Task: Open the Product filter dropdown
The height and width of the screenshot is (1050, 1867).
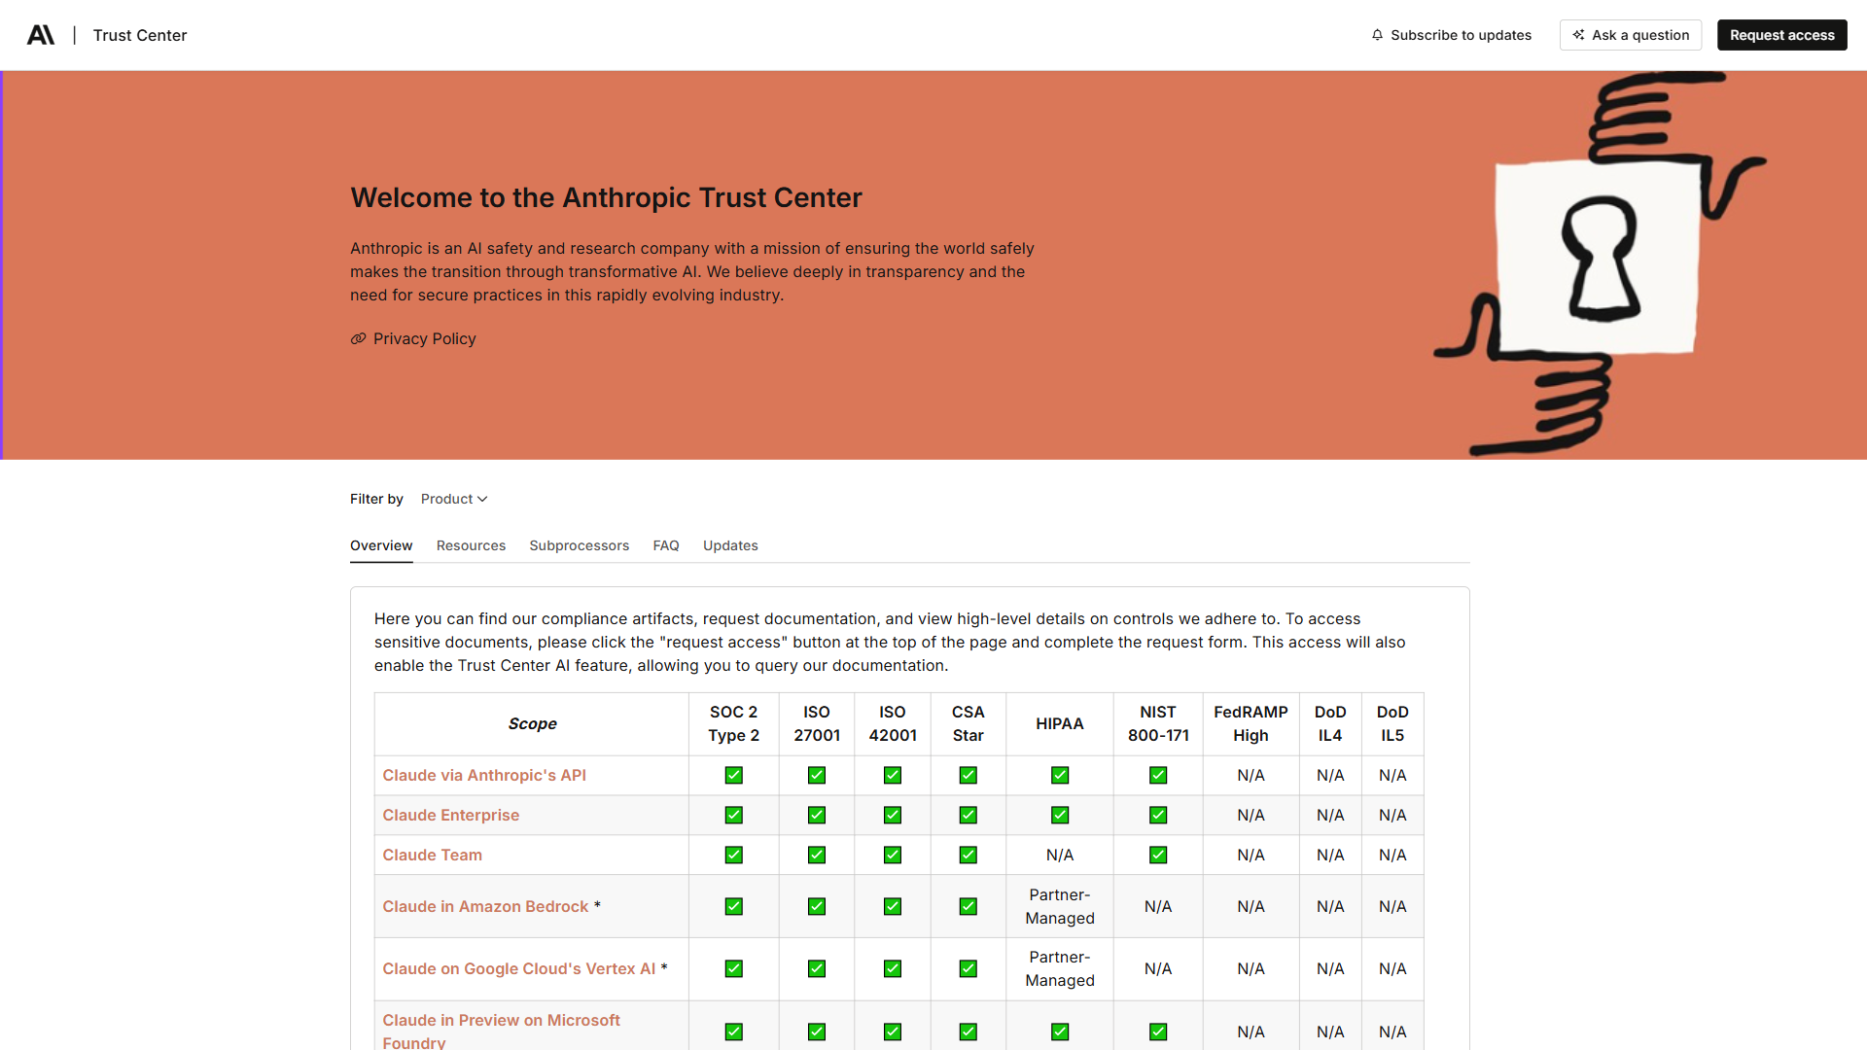Action: (x=454, y=499)
